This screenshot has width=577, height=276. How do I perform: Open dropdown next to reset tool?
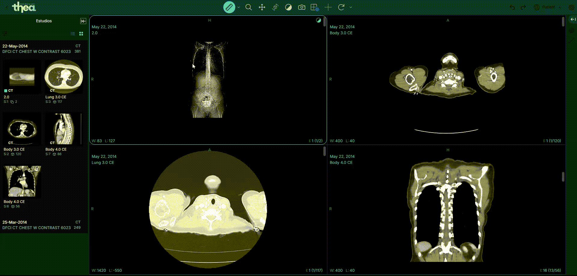click(x=351, y=7)
